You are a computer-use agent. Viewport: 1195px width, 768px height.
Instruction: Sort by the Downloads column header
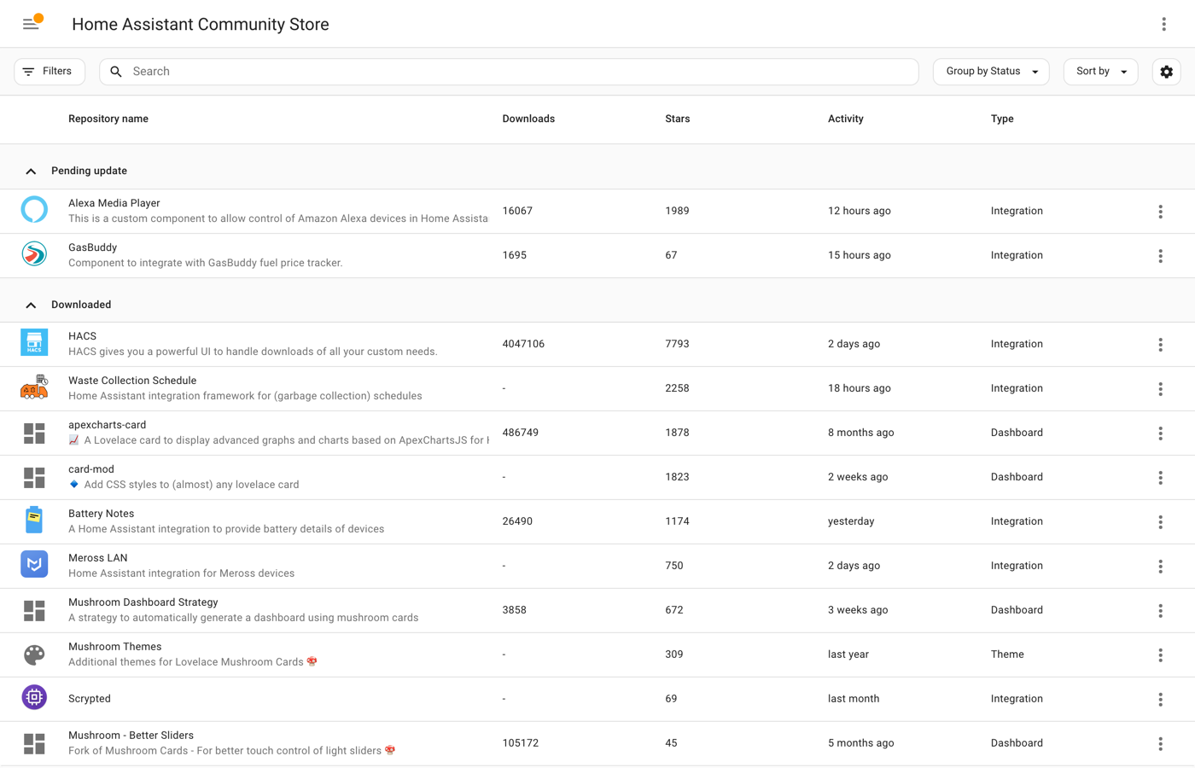528,119
